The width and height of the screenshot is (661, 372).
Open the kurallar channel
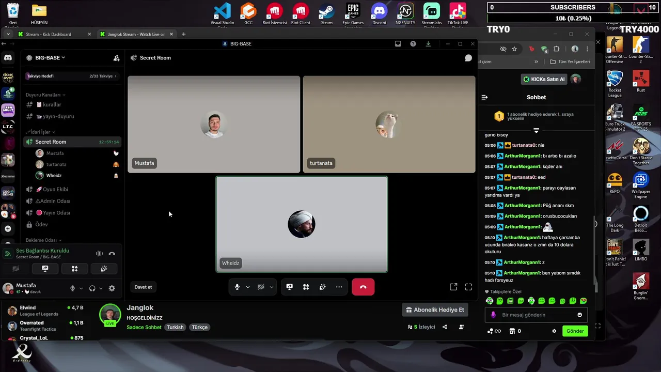(72, 104)
